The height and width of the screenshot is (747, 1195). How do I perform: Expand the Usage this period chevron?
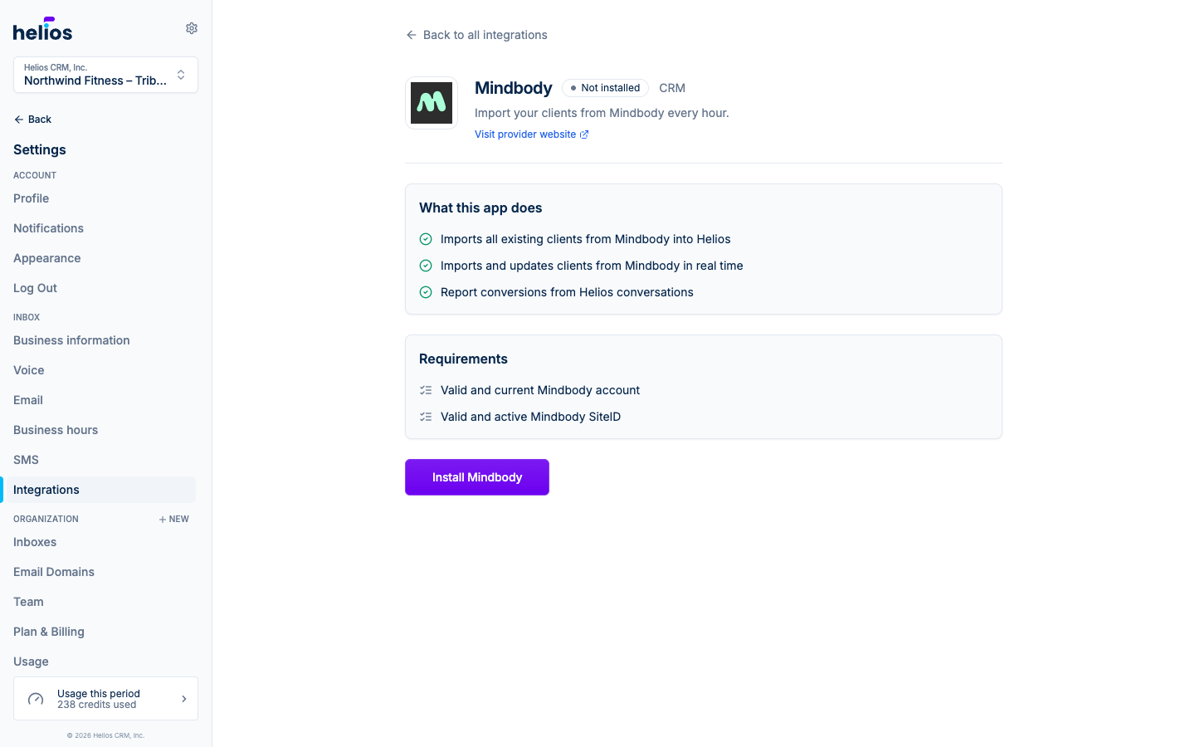point(184,699)
